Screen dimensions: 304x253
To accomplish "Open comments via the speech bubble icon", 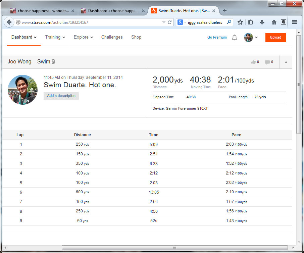I will (267, 62).
